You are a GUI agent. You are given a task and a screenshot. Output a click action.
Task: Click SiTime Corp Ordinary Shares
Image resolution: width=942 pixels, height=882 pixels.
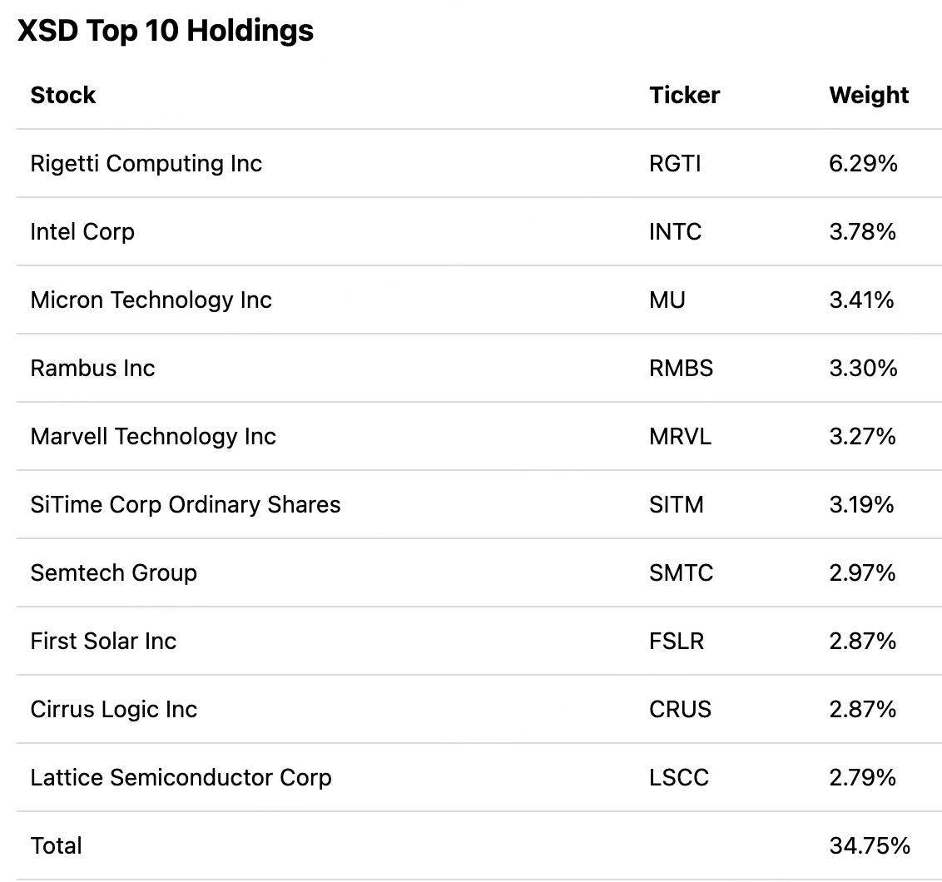point(185,504)
